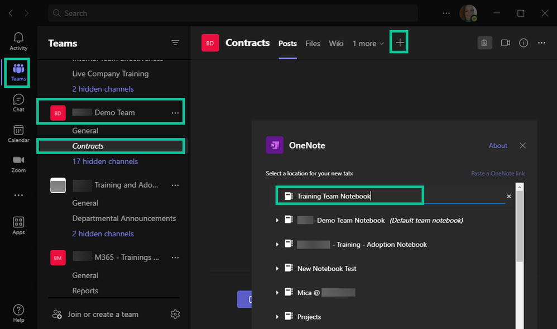Start a video meeting with camera icon
557x329 pixels.
point(506,43)
